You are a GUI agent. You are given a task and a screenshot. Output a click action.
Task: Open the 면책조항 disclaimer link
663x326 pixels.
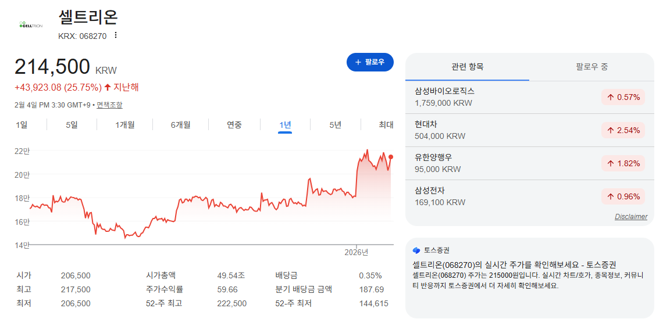pyautogui.click(x=109, y=105)
